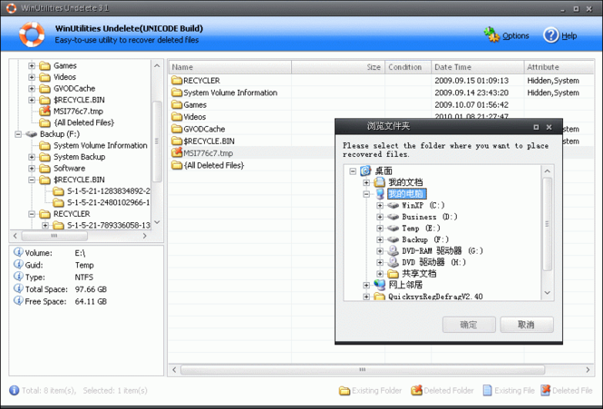The height and width of the screenshot is (409, 603).
Task: Select DVD 驱动器 (H:) in dialog
Action: [x=433, y=262]
